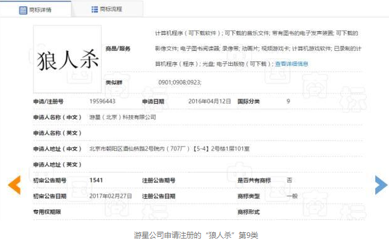
Task: Click applicant name 游星（北京）科技有限公司
Action: [x=123, y=117]
